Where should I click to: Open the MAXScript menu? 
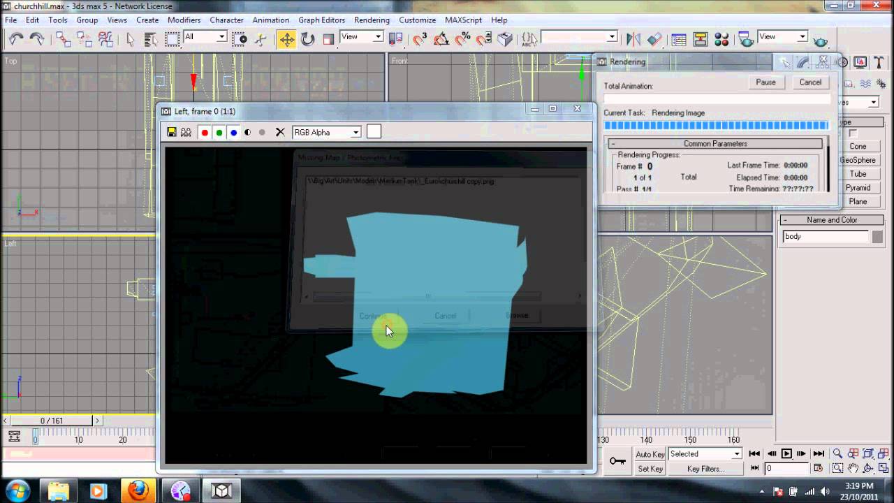point(463,20)
